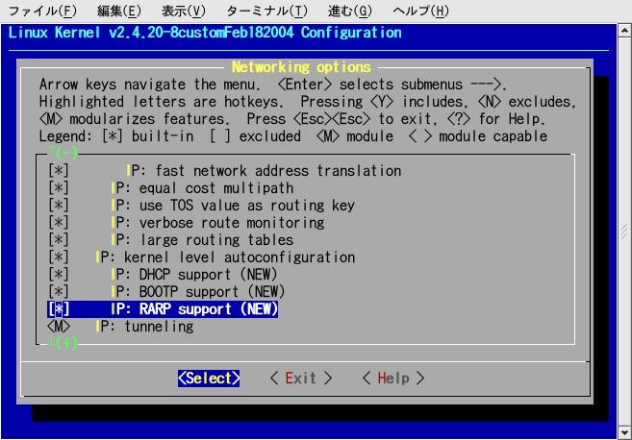Select 'IP: use TOS value as routing key' entry
The width and height of the screenshot is (632, 440).
pyautogui.click(x=233, y=206)
